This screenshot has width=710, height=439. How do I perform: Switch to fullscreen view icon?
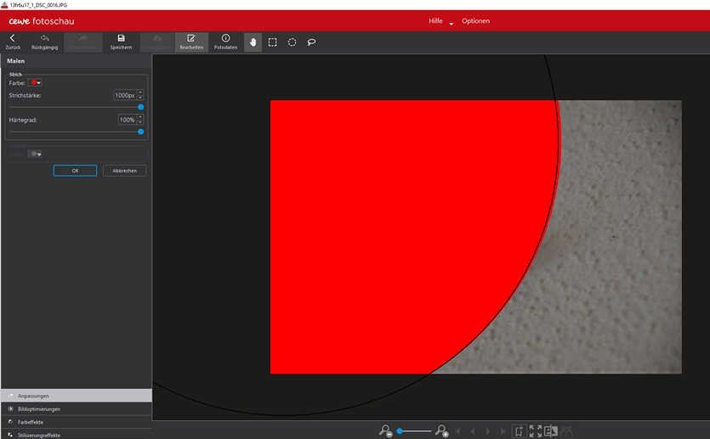coord(535,431)
